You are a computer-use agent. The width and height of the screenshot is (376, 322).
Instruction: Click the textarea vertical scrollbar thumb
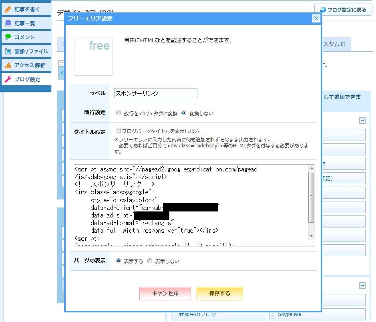311,197
